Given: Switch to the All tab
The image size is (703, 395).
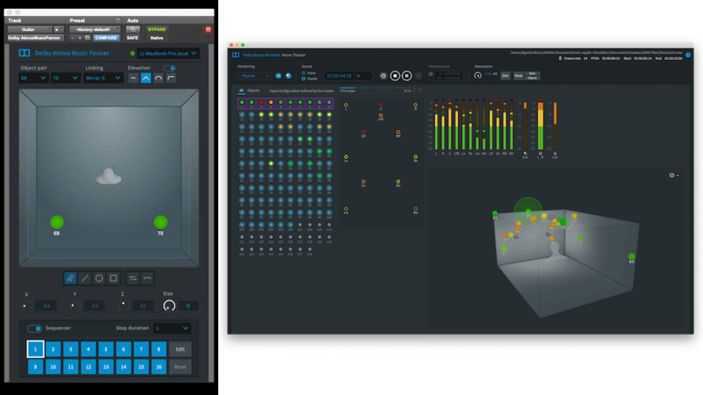Looking at the screenshot, I should pyautogui.click(x=241, y=90).
